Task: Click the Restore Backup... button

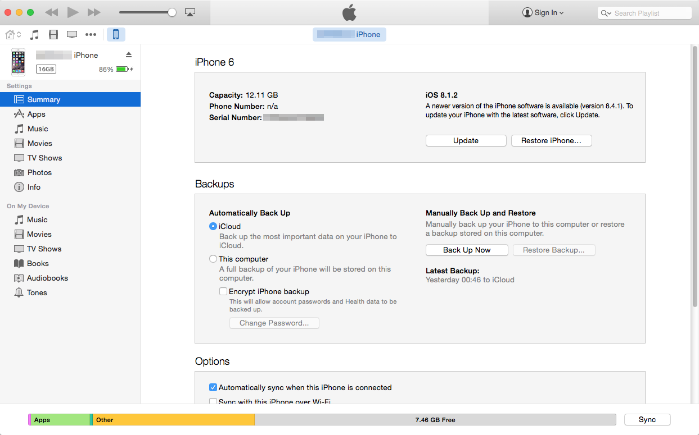Action: [x=554, y=250]
